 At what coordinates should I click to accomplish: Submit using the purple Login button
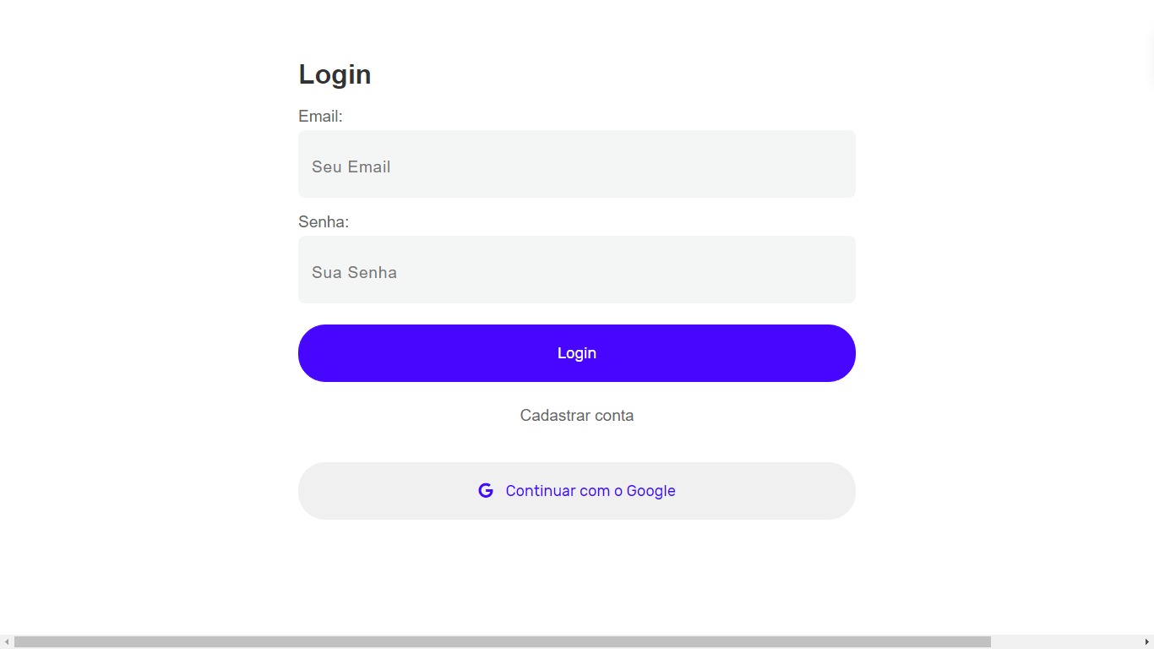pos(577,353)
